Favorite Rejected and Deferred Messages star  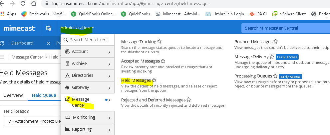(x=188, y=100)
